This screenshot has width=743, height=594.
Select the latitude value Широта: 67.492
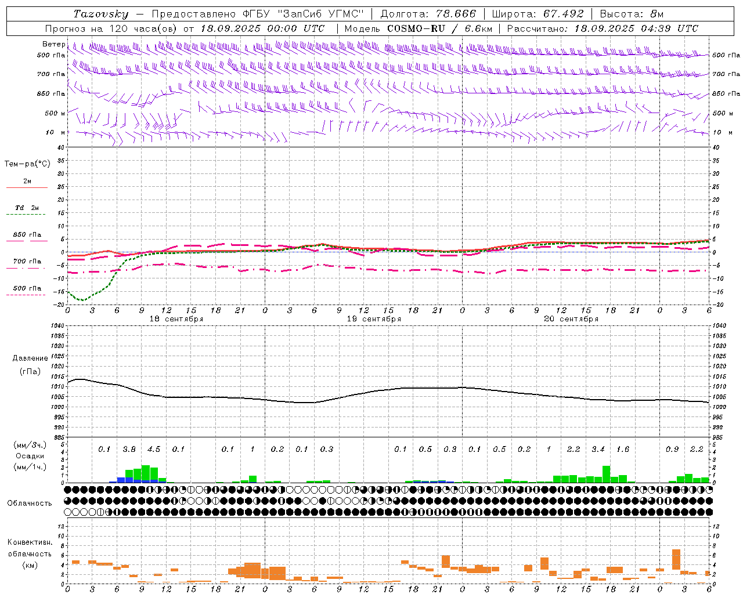(538, 14)
